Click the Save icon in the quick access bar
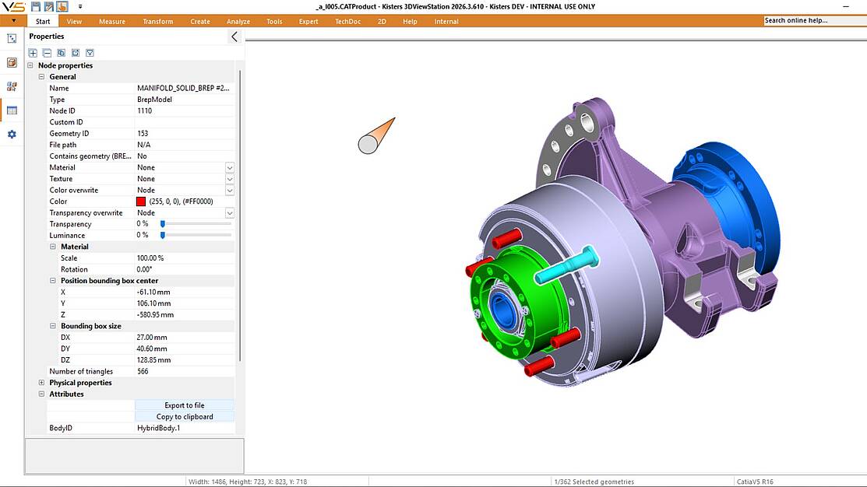 [x=36, y=7]
